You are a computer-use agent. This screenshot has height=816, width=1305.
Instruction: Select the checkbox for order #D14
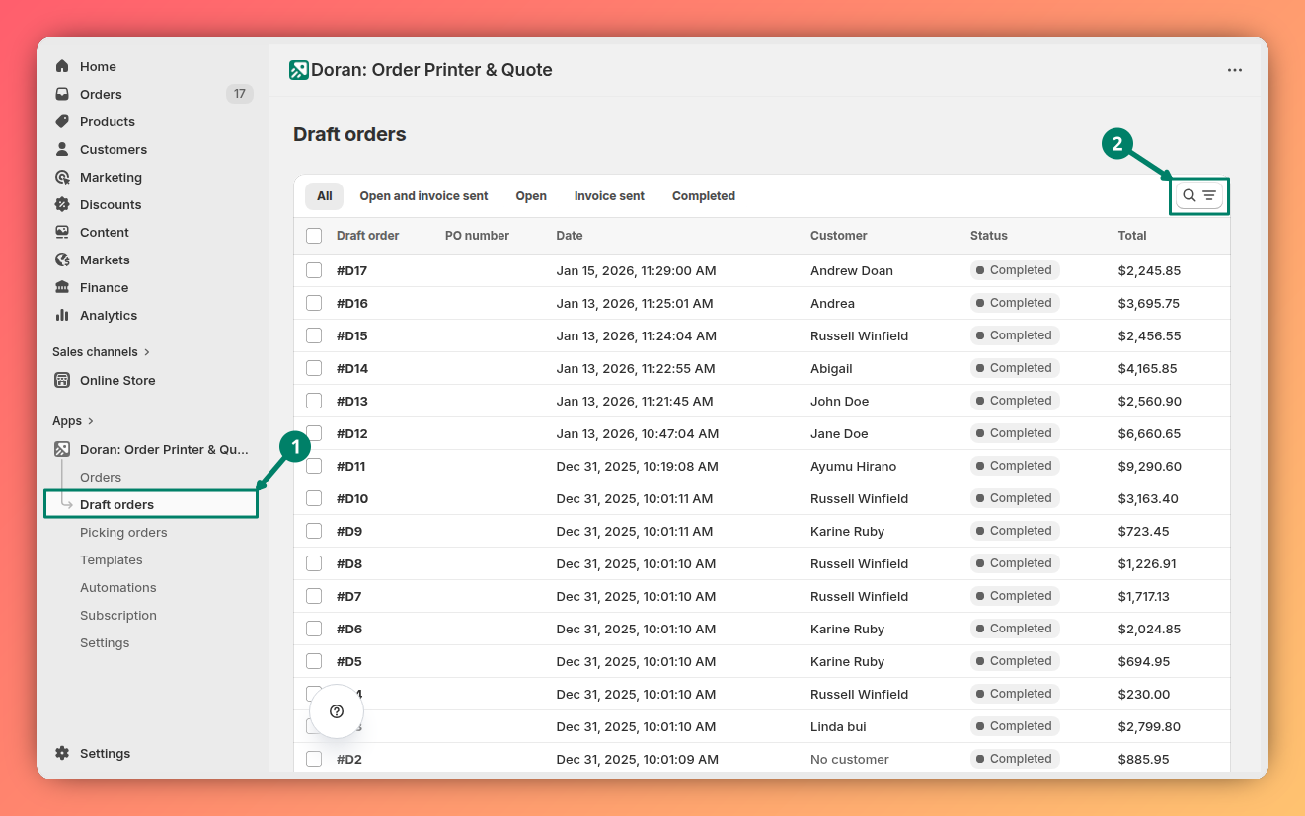pos(314,368)
